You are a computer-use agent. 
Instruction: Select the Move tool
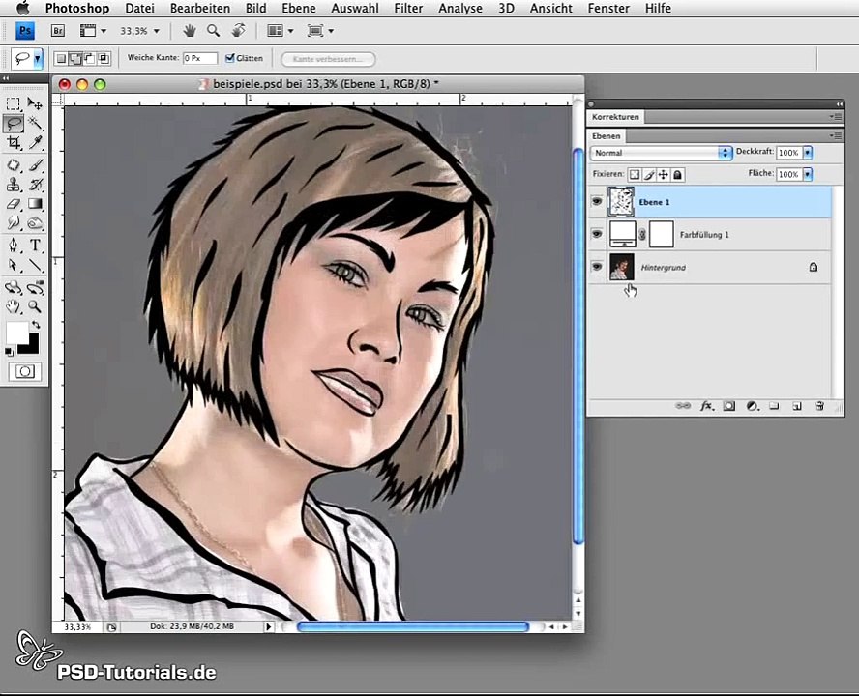click(35, 103)
